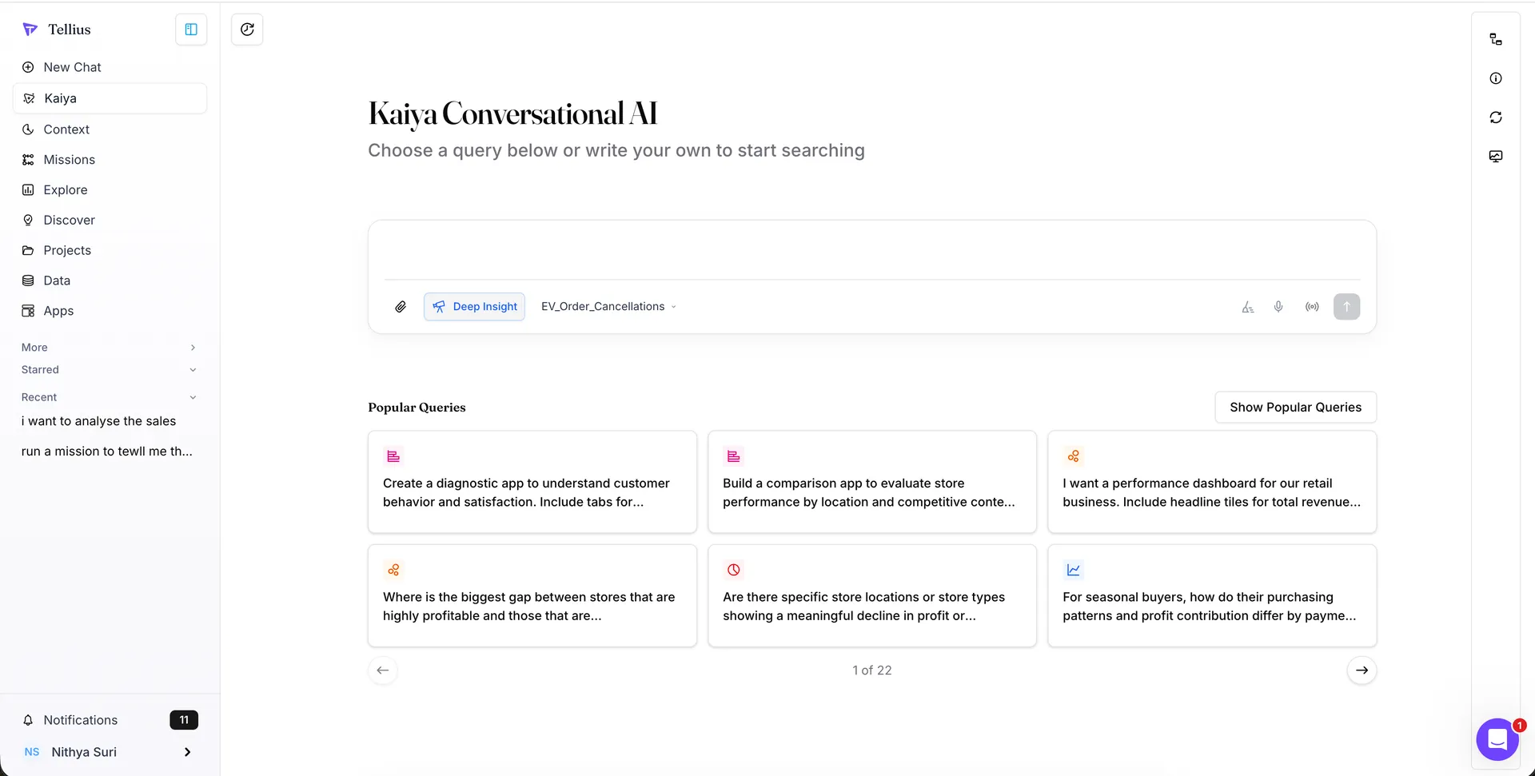Go to next popular queries page
This screenshot has height=776, width=1535.
pos(1362,671)
